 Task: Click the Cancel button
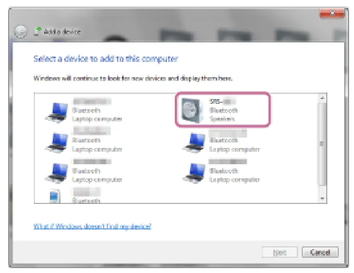click(x=320, y=252)
